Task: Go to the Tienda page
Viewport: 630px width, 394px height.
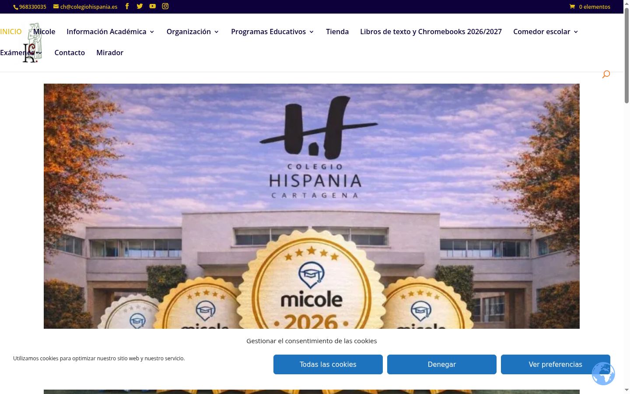Action: click(x=337, y=32)
